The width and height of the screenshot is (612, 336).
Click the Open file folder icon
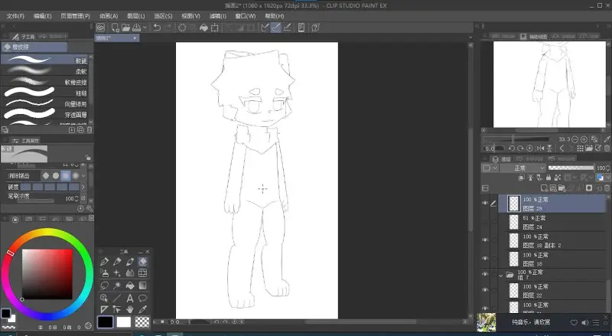(x=125, y=28)
